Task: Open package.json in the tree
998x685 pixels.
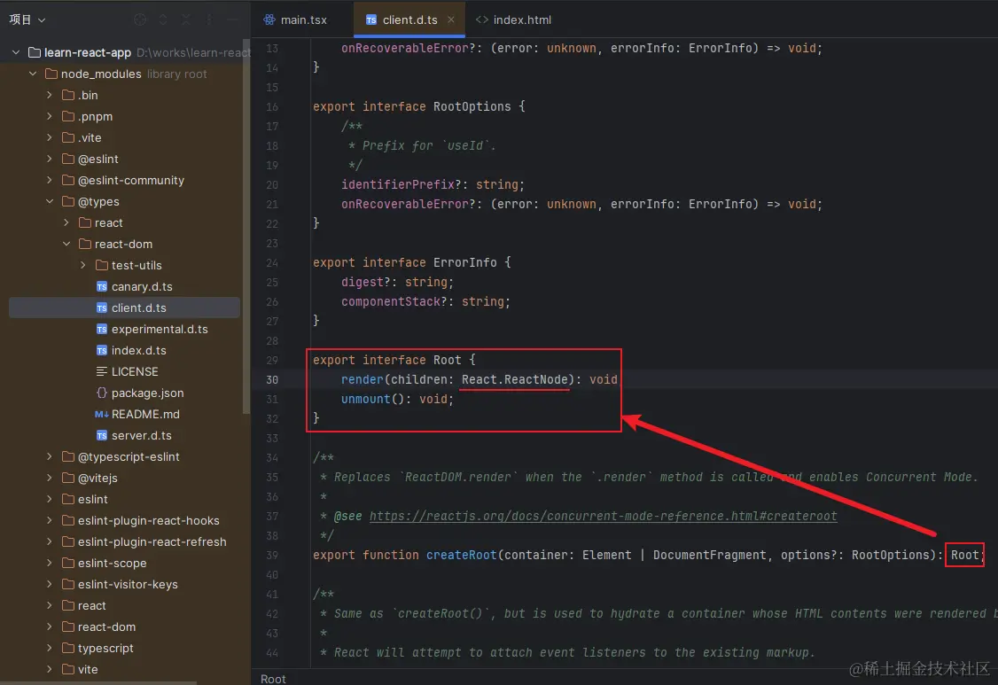Action: (x=148, y=393)
